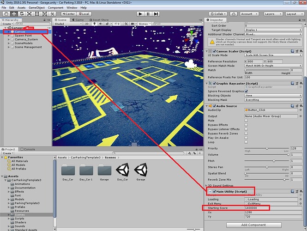This screenshot has height=231, width=307.
Task: Toggle 2D scene view mode
Action: click(x=87, y=24)
